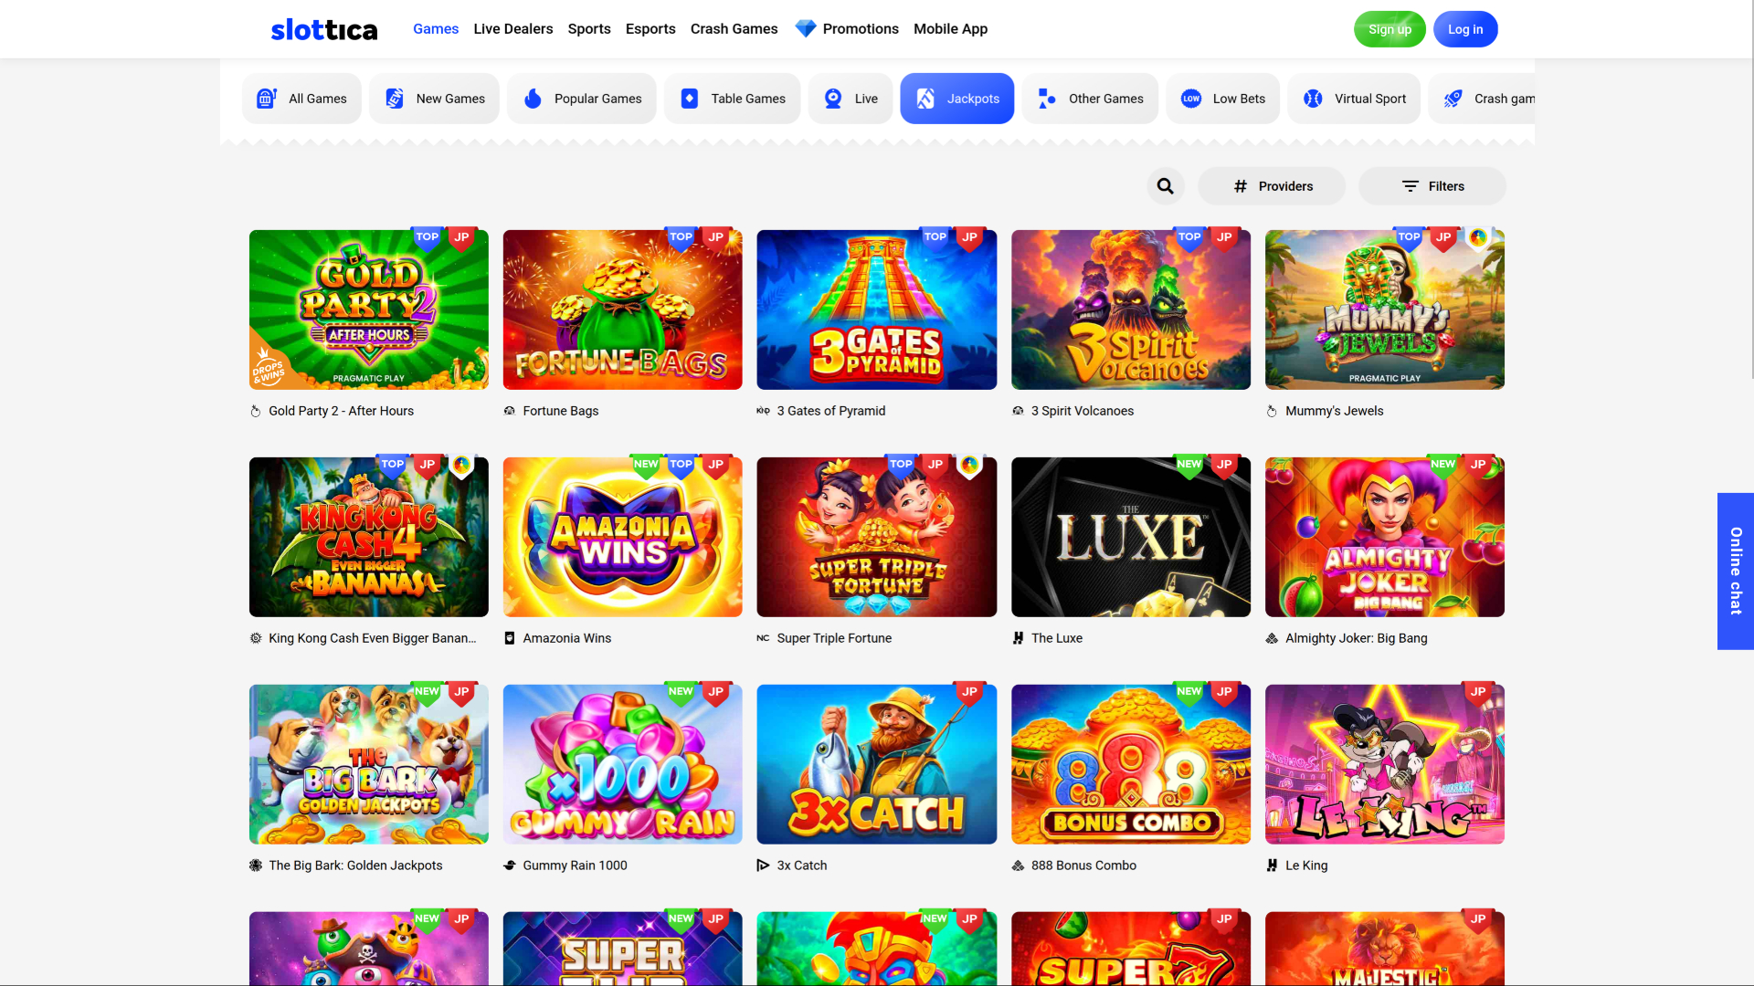
Task: Select the All Games category icon
Action: (x=265, y=99)
